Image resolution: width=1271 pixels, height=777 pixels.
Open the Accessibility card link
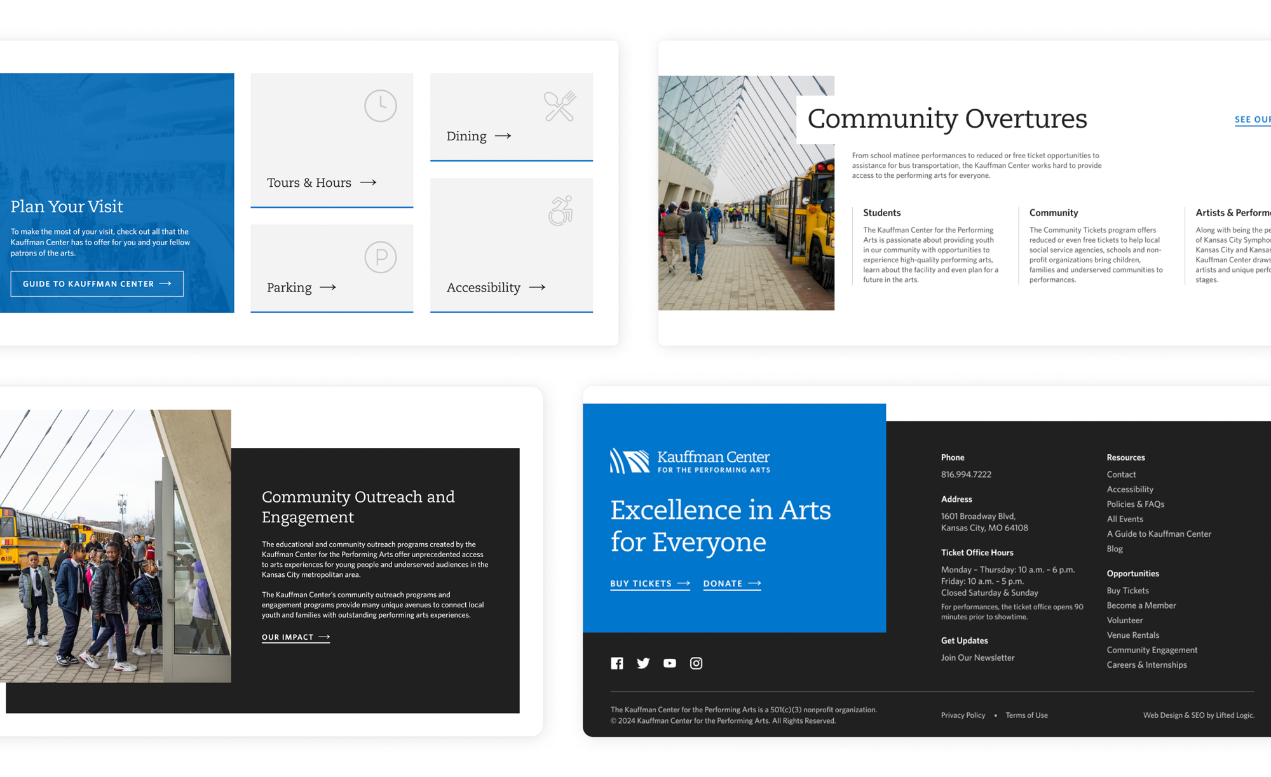(x=512, y=245)
